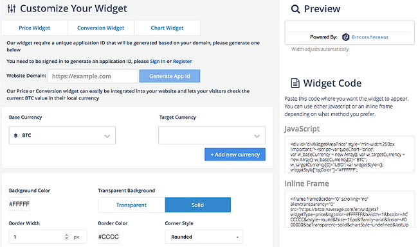The image size is (418, 247).
Task: Open the Chart Widget tab
Action: [x=167, y=28]
